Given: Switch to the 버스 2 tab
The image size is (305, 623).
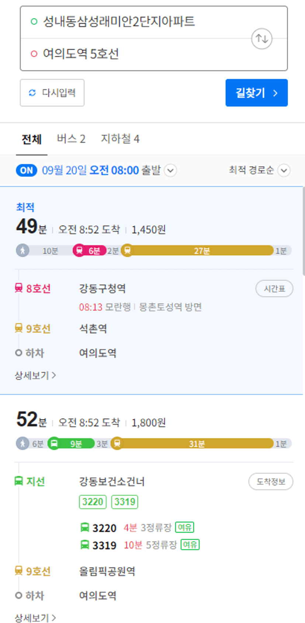Looking at the screenshot, I should pyautogui.click(x=71, y=139).
